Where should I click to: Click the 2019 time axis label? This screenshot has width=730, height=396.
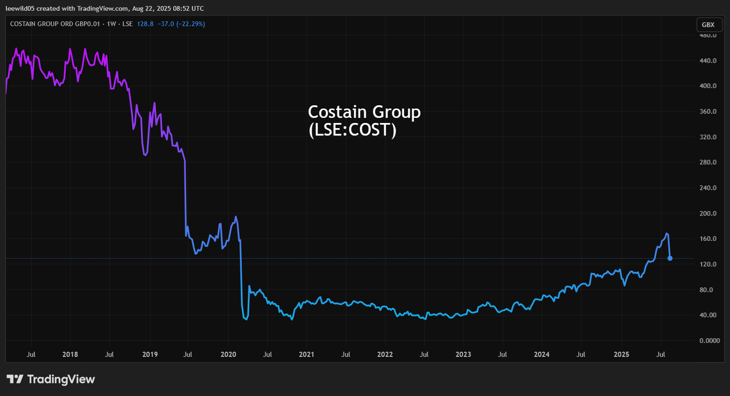point(150,355)
